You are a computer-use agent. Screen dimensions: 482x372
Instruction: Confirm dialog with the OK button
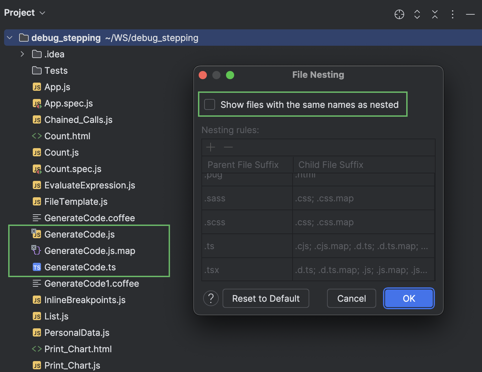pos(409,298)
